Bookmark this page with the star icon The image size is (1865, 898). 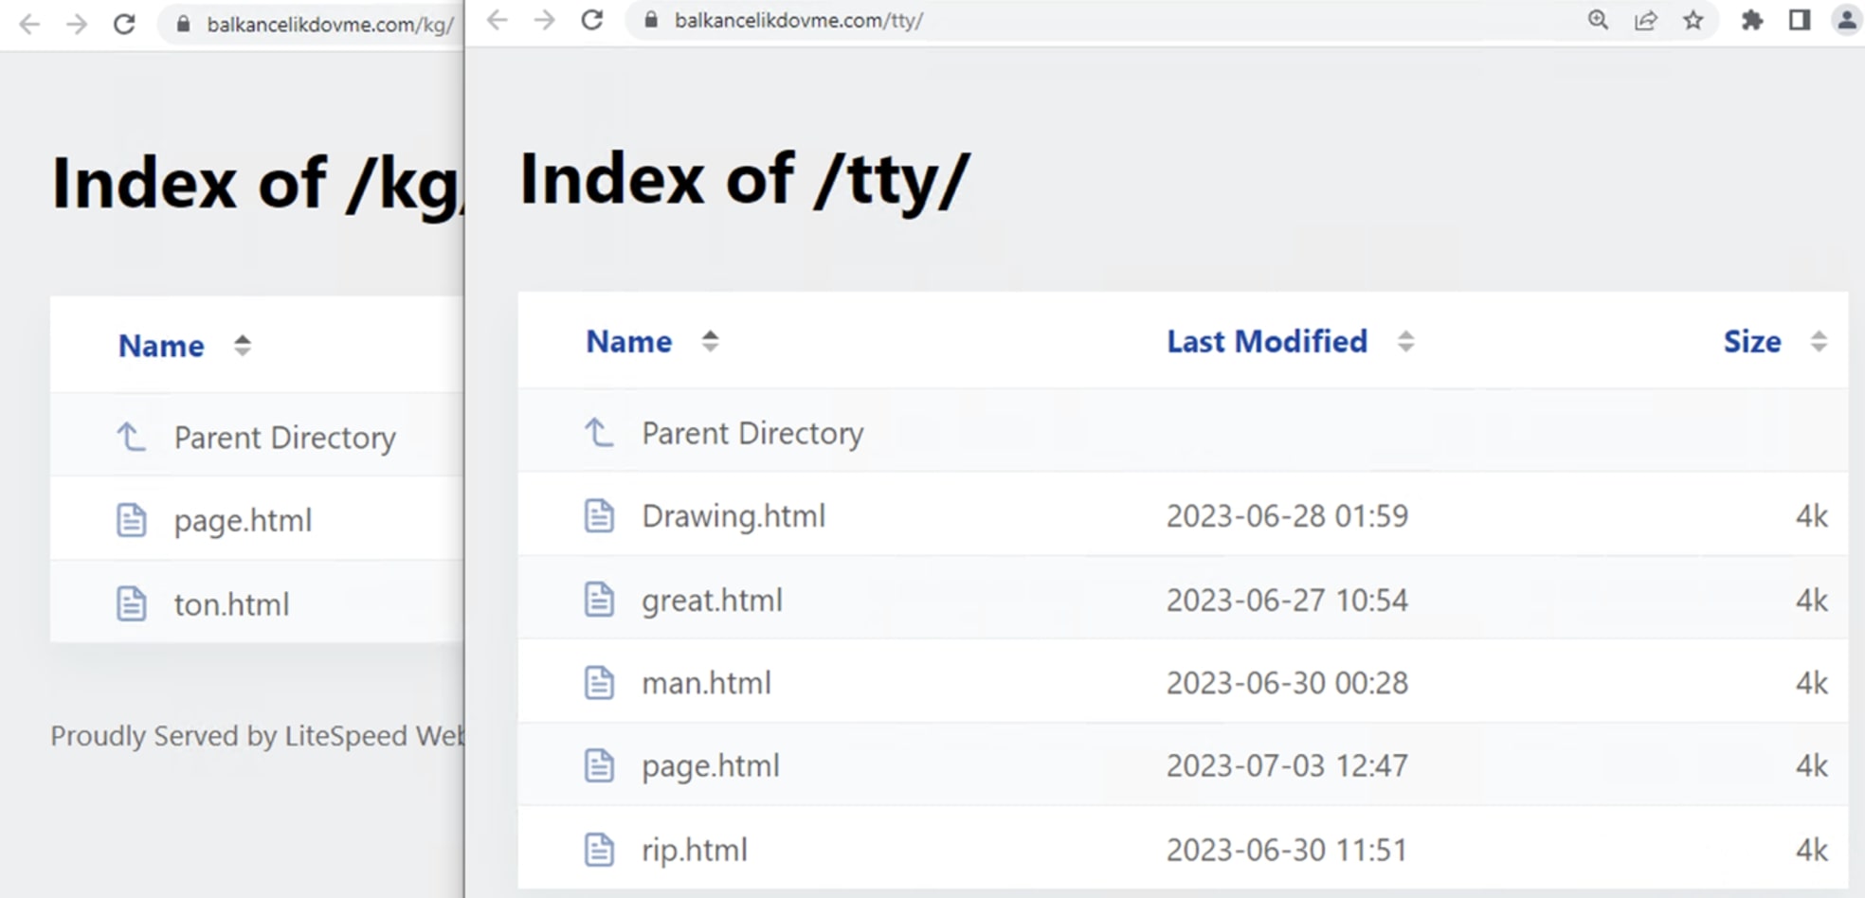1693,20
